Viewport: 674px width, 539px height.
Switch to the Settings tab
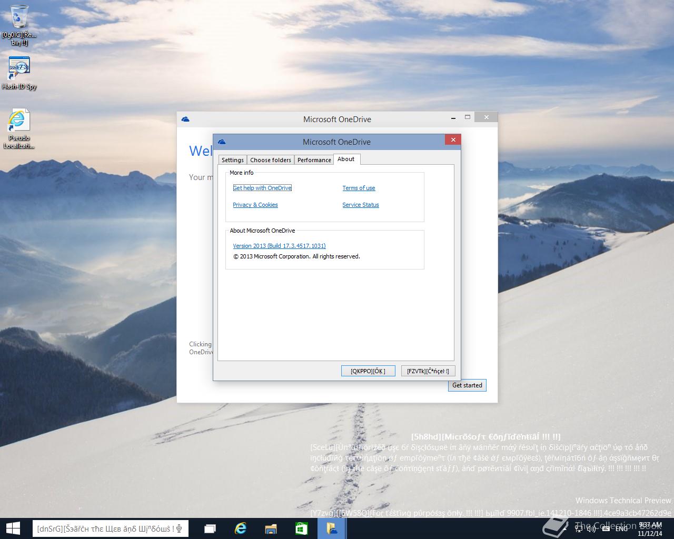(x=232, y=160)
